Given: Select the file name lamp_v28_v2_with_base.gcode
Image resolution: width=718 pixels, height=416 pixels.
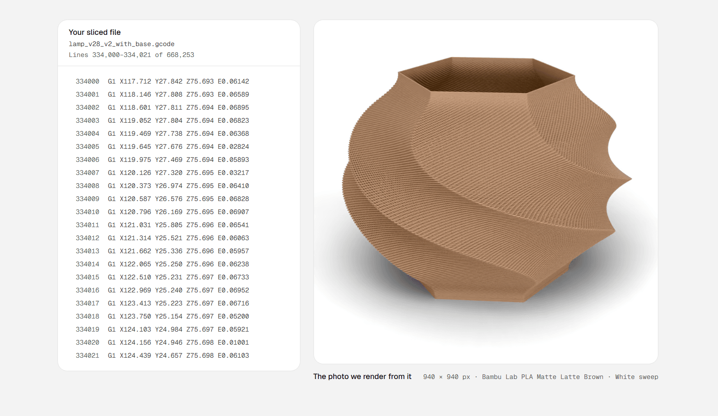Looking at the screenshot, I should (x=121, y=44).
